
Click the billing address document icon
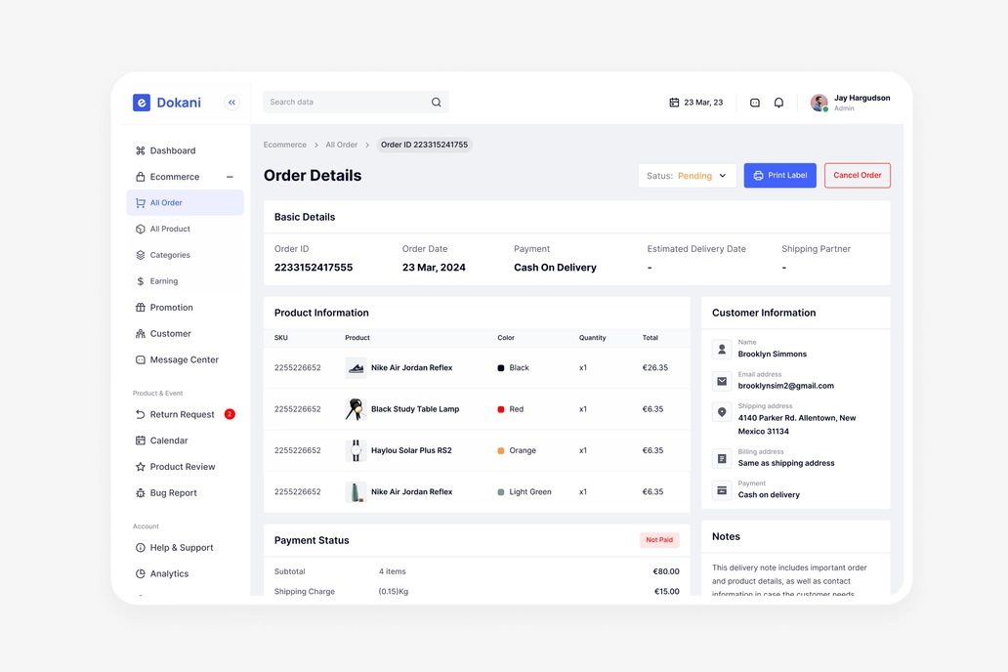[722, 458]
